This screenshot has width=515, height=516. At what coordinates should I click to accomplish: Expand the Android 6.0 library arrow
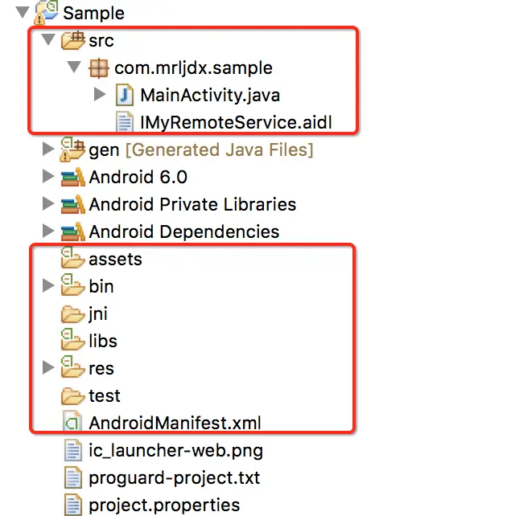(48, 176)
